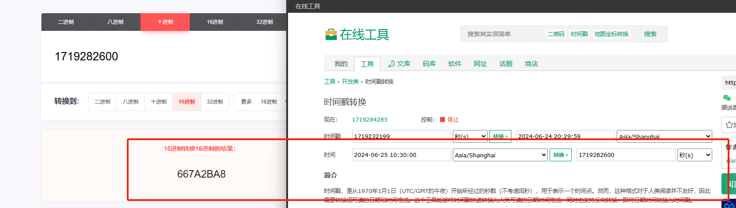
Task: Click the green WeChat icon
Action: pos(727,98)
